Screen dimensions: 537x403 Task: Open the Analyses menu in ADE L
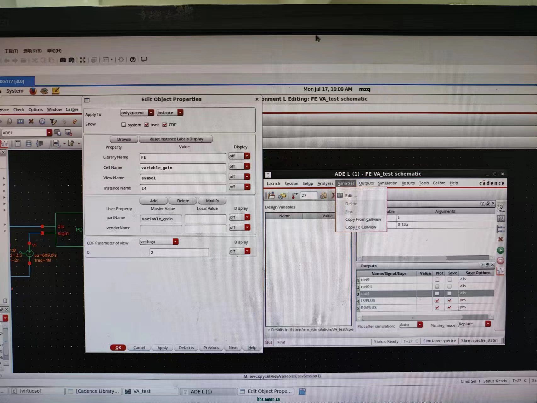point(325,184)
